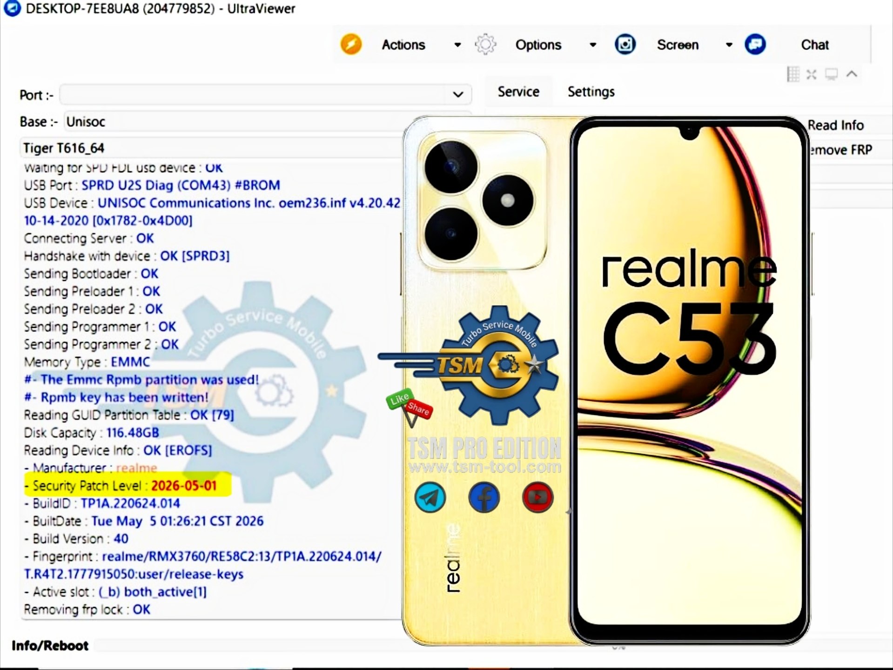Viewport: 893px width, 670px height.
Task: Expand the Options dropdown arrow
Action: [593, 45]
